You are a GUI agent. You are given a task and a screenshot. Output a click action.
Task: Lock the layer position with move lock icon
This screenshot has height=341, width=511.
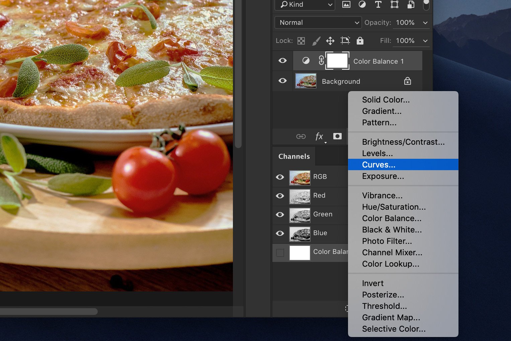331,41
